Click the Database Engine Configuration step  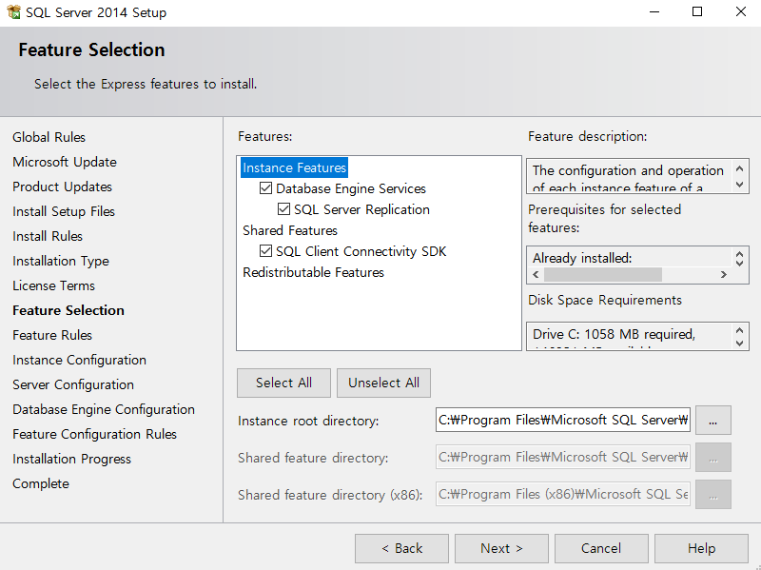point(104,409)
